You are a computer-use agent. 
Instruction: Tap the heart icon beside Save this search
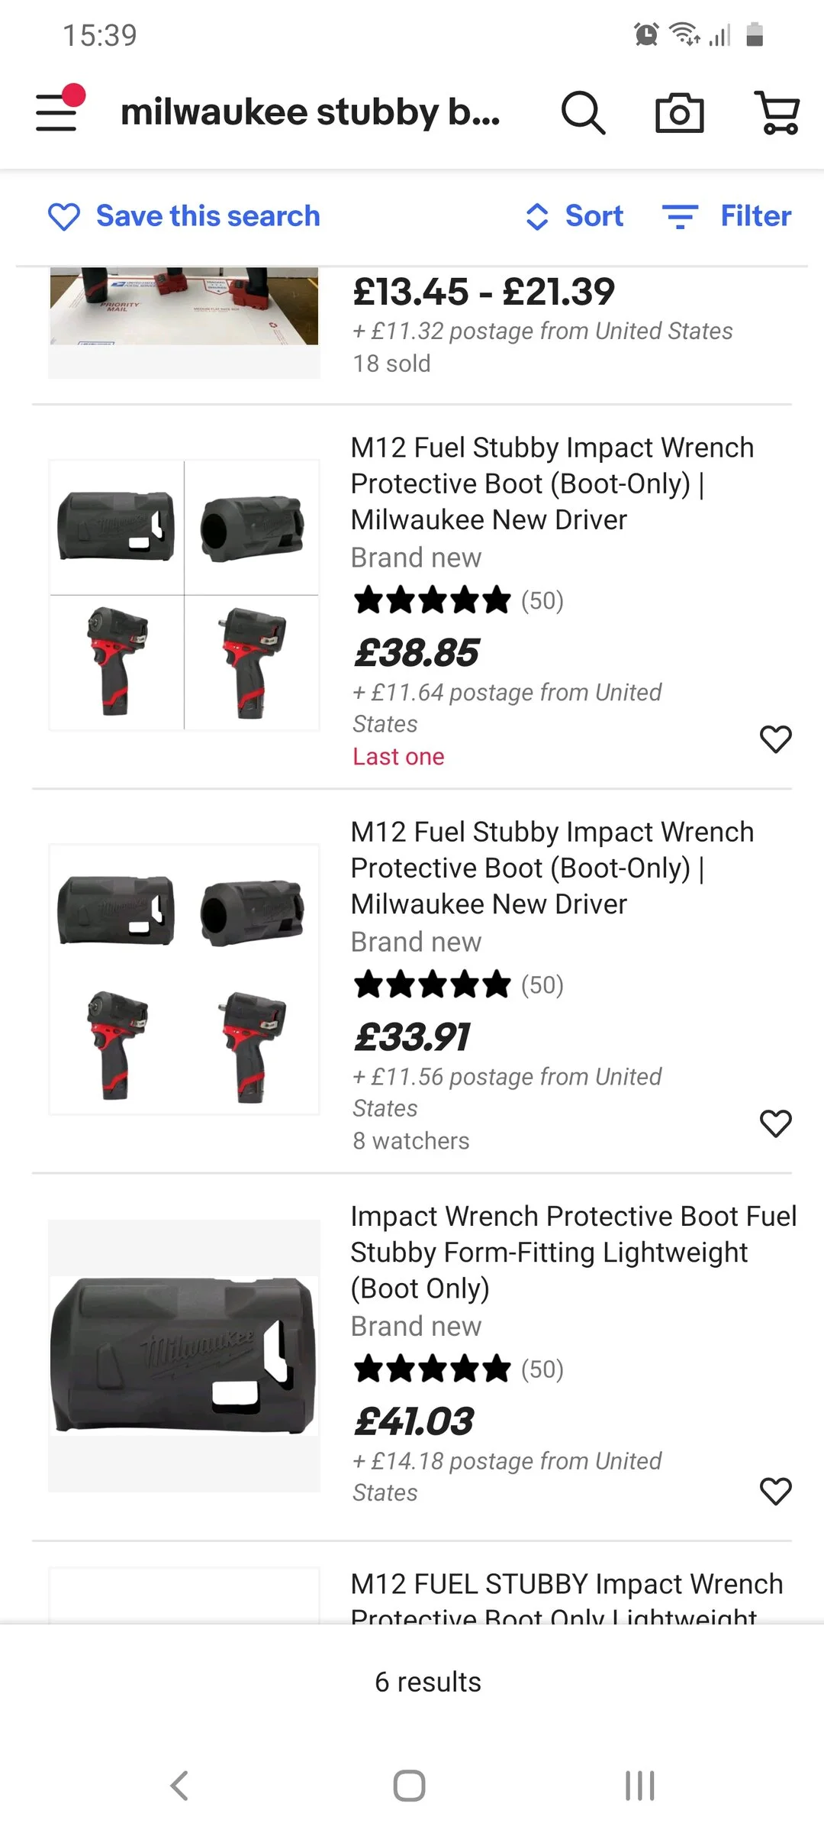click(x=63, y=217)
